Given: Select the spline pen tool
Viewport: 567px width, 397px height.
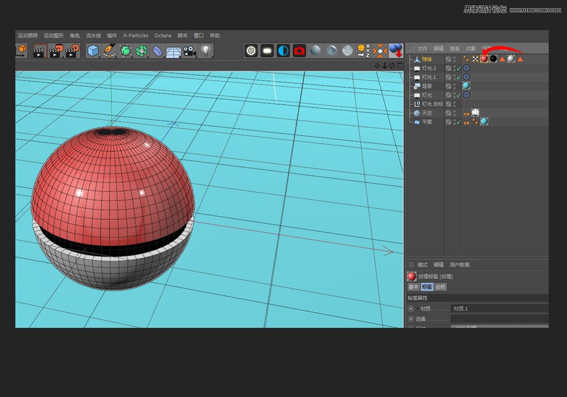Looking at the screenshot, I should coord(110,51).
